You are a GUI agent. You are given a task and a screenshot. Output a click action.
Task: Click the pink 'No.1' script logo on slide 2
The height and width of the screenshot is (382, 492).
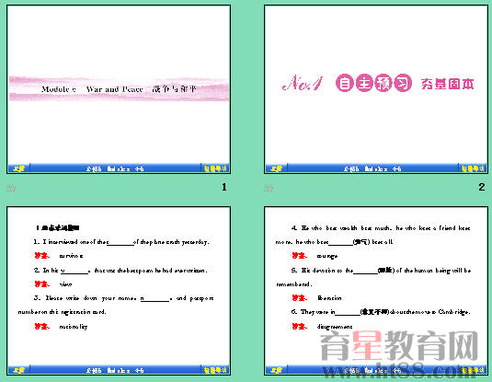(x=303, y=83)
